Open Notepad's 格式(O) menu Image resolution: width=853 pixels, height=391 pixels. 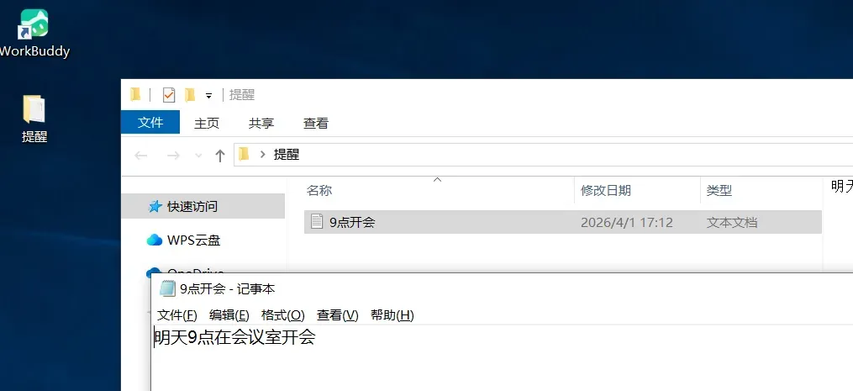coord(283,314)
